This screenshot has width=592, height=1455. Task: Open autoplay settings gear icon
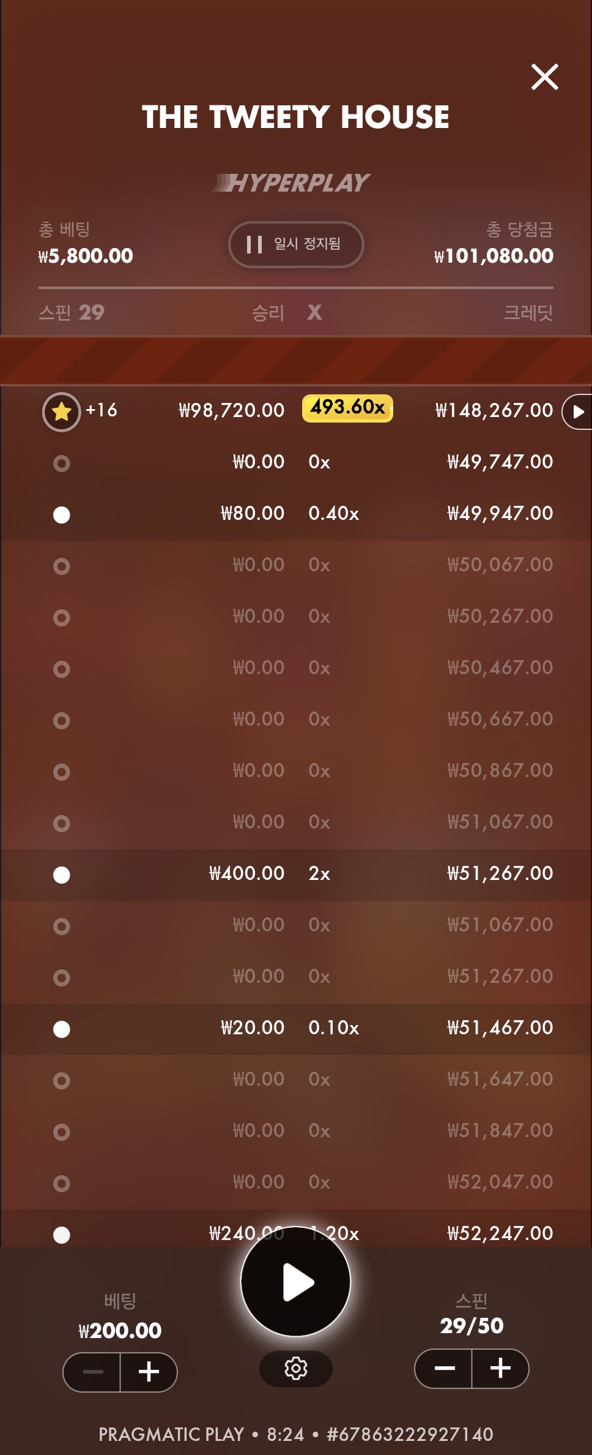(296, 1368)
